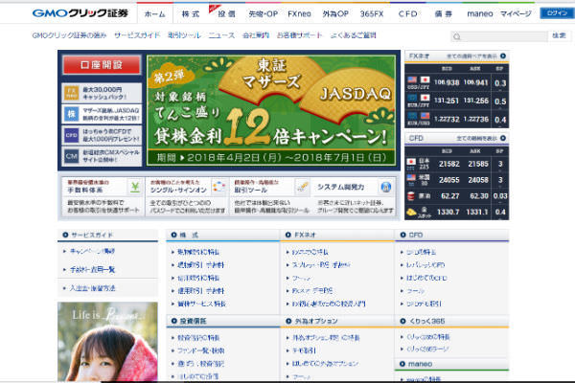Open the よくあるご質問 link
This screenshot has height=383, width=575.
(x=353, y=35)
